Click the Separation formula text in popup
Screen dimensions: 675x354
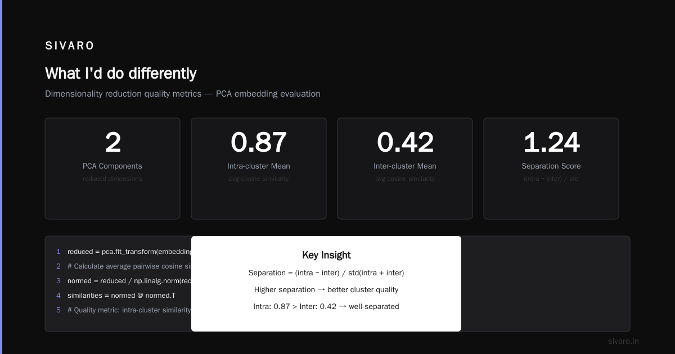point(326,273)
